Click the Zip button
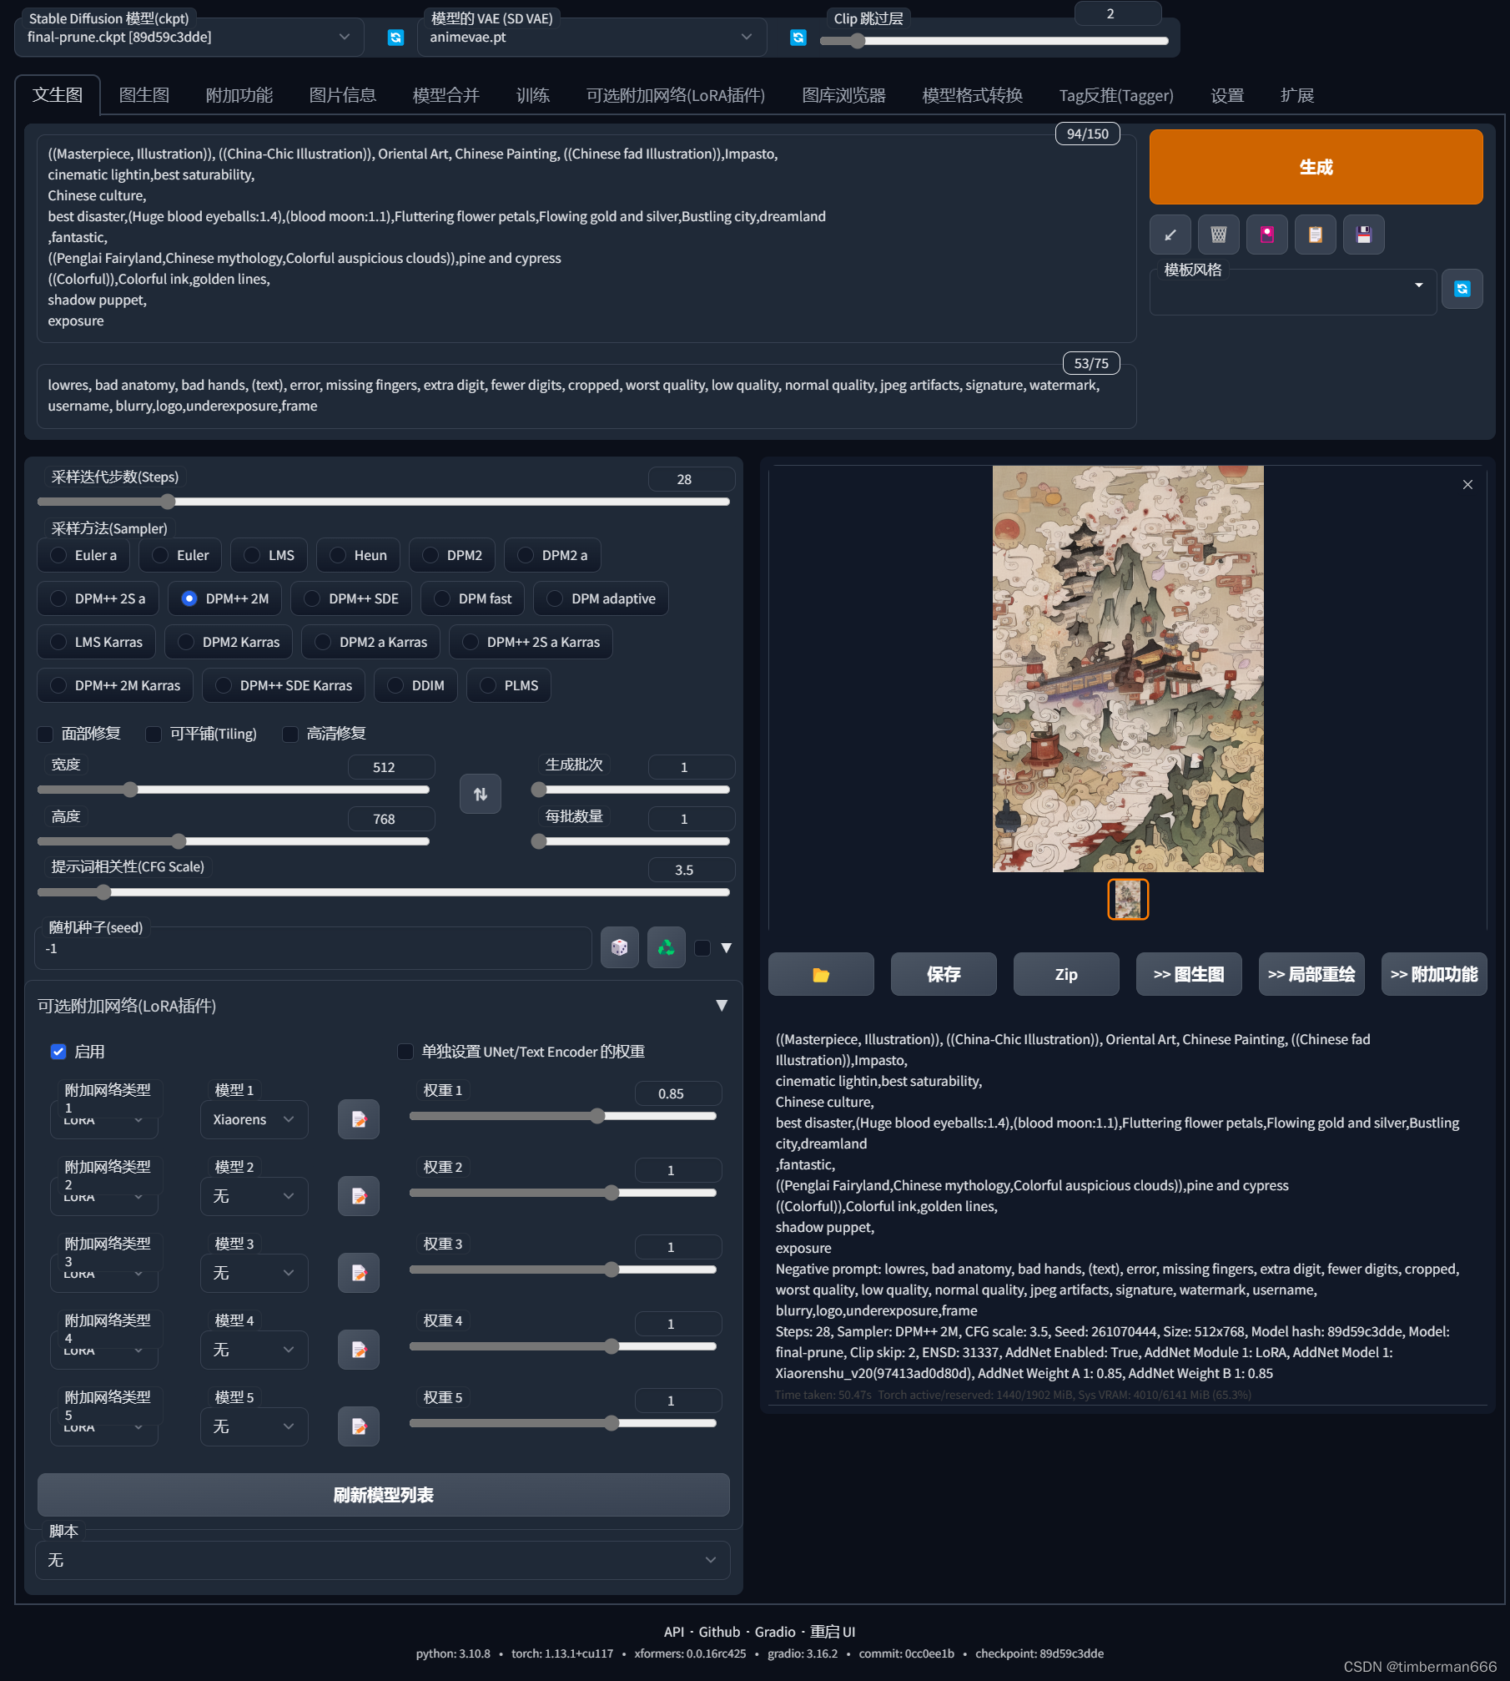Image resolution: width=1510 pixels, height=1681 pixels. tap(1066, 974)
